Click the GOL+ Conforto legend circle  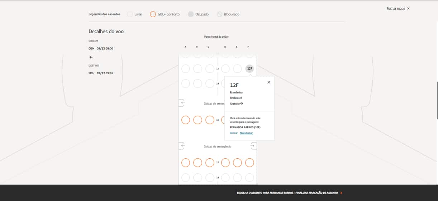(x=153, y=14)
